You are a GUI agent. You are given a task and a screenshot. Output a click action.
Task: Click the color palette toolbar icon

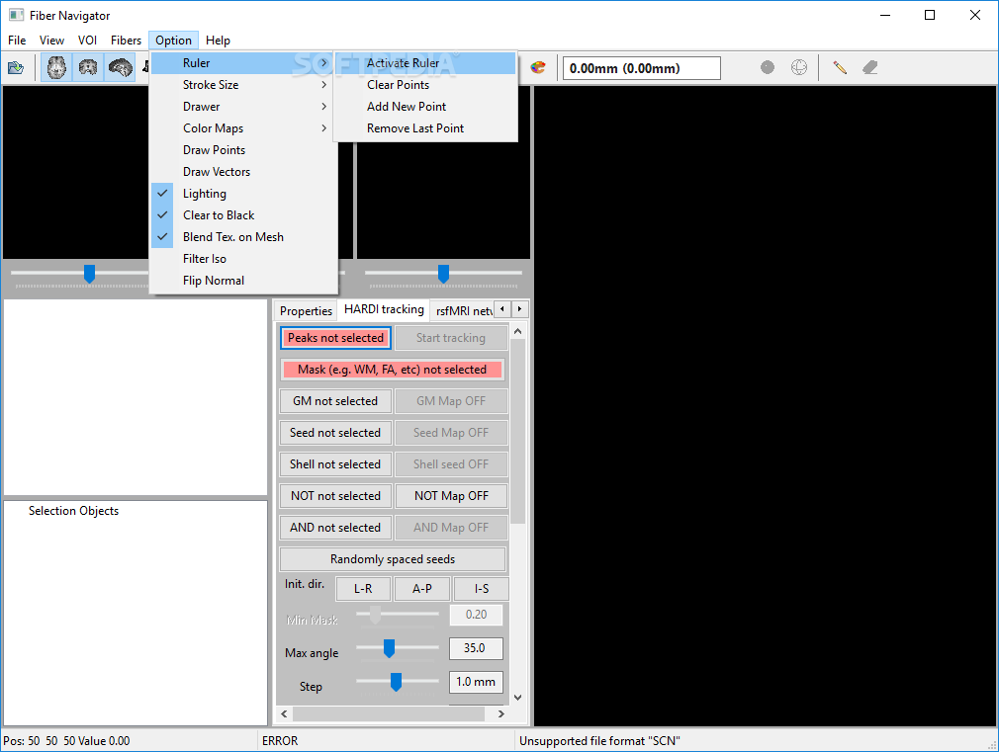click(x=538, y=67)
